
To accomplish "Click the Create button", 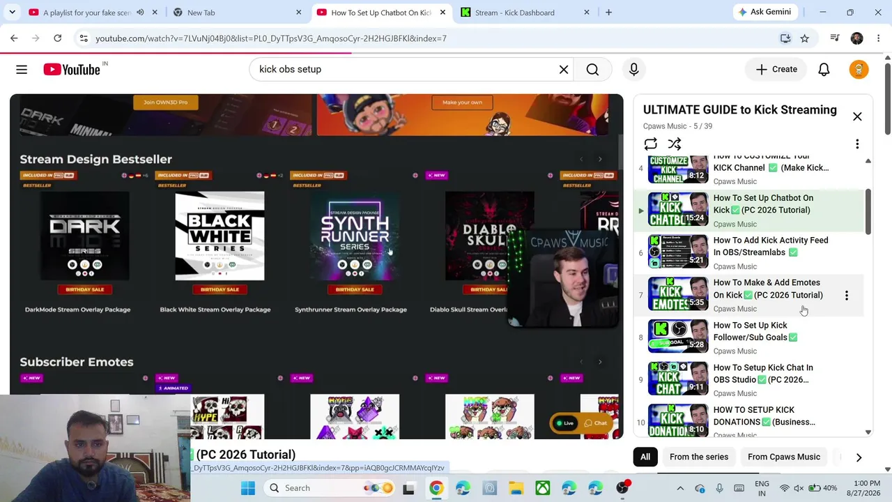I will pyautogui.click(x=776, y=69).
